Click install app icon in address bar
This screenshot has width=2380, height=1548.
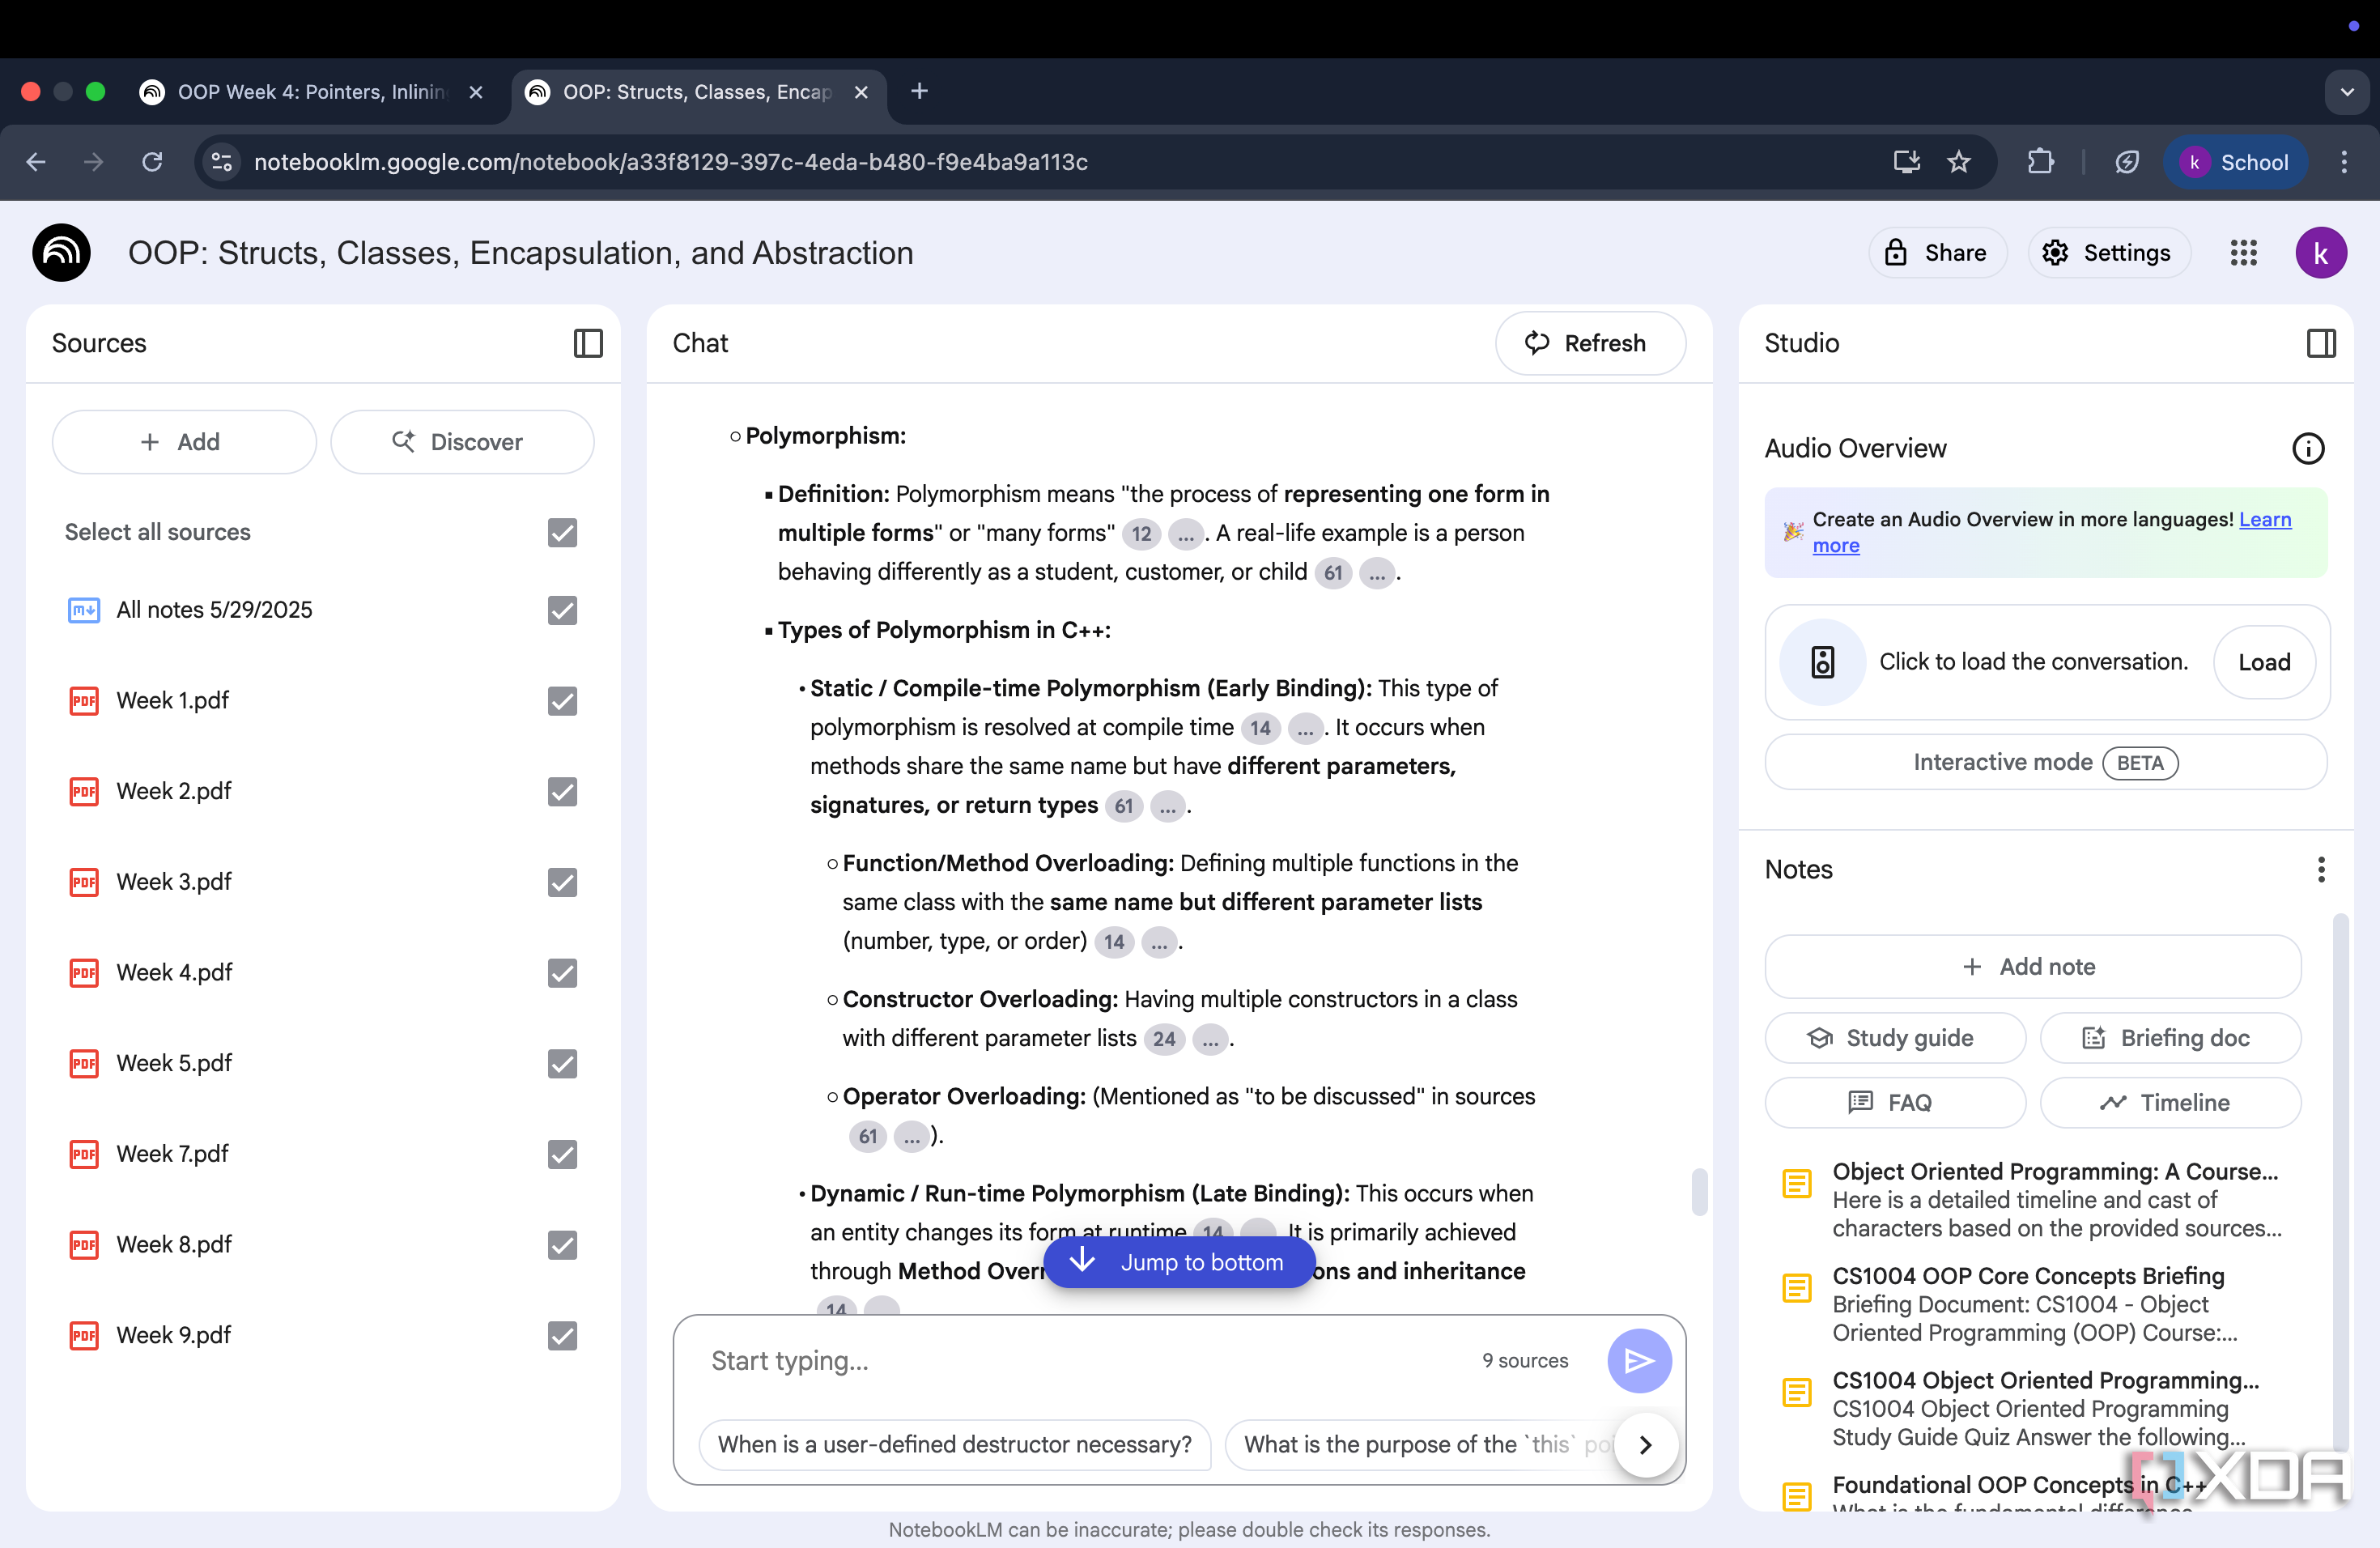pos(1906,161)
